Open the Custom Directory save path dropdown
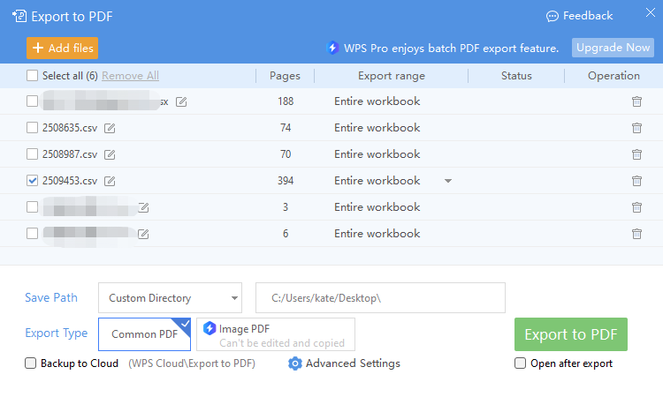The width and height of the screenshot is (663, 397). tap(170, 298)
